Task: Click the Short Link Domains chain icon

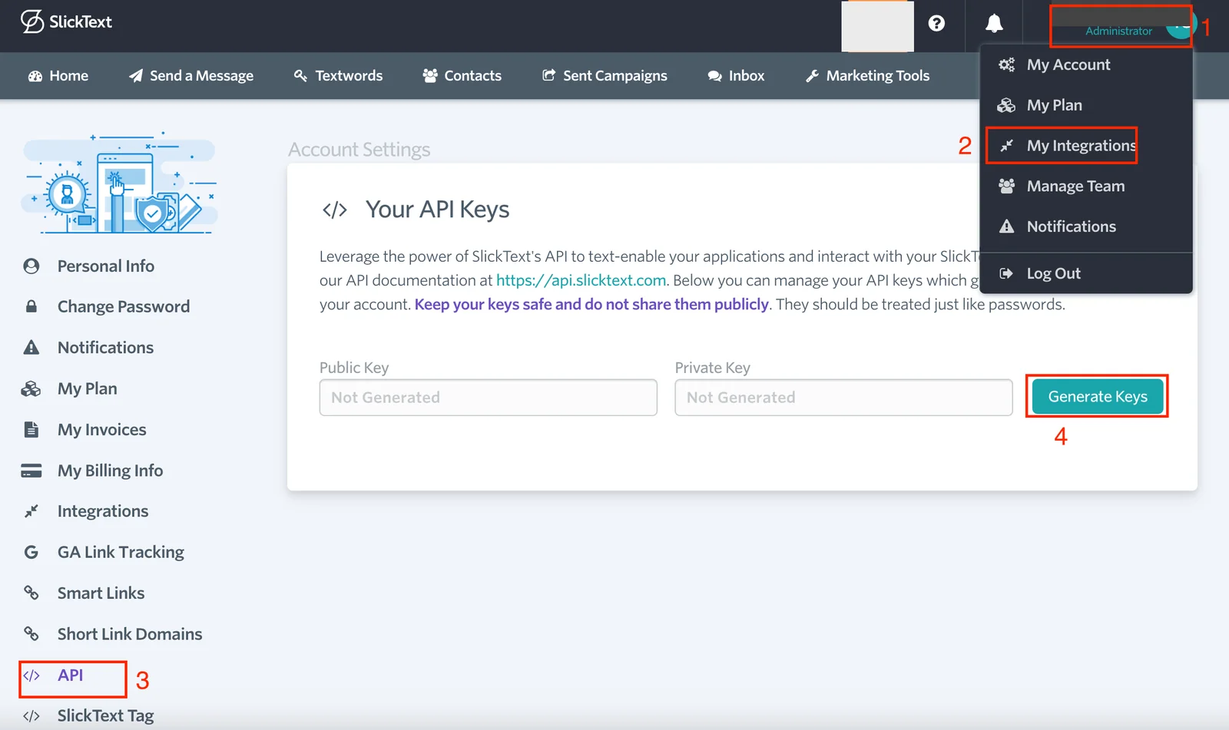Action: tap(31, 634)
